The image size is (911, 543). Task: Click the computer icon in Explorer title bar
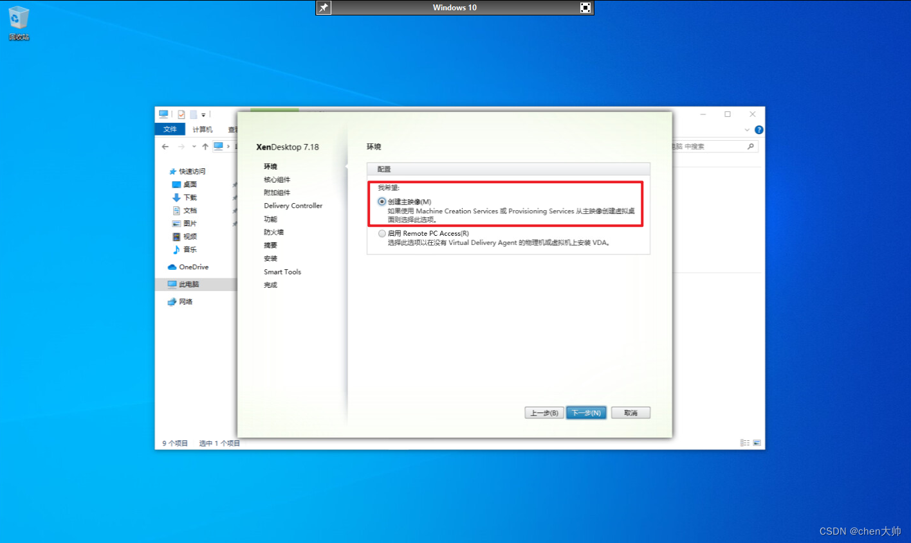click(x=163, y=114)
